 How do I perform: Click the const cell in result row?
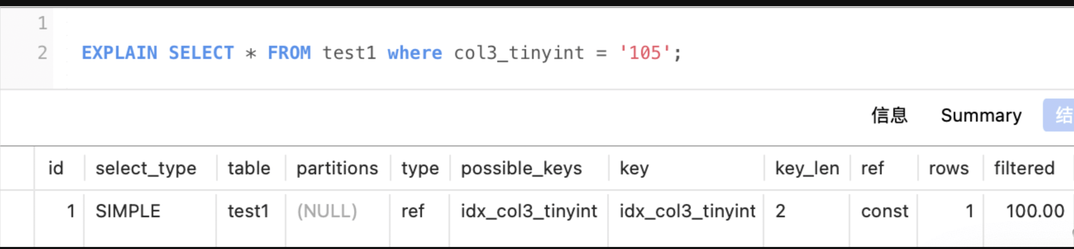click(884, 211)
